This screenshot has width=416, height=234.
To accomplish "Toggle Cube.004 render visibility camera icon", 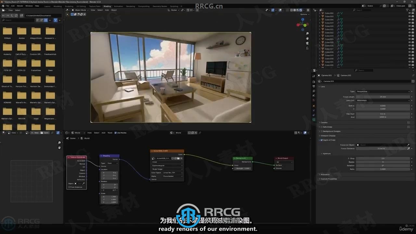I will [x=413, y=19].
